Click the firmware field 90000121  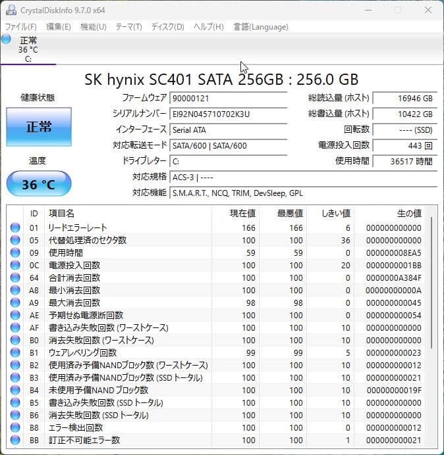click(228, 98)
